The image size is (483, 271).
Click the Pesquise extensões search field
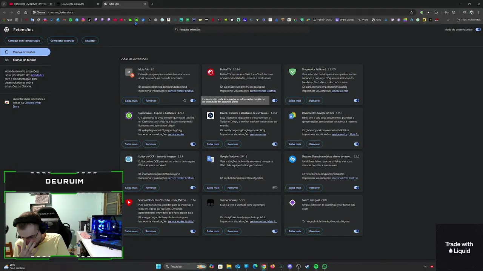pos(241,29)
